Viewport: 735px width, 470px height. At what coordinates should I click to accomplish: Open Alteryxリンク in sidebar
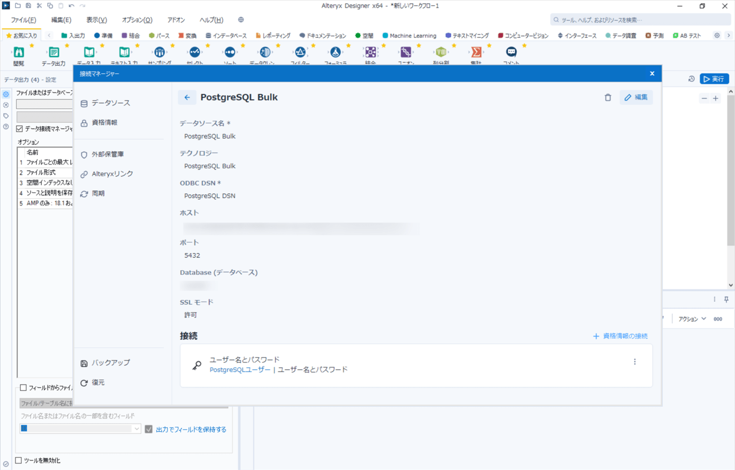(107, 174)
